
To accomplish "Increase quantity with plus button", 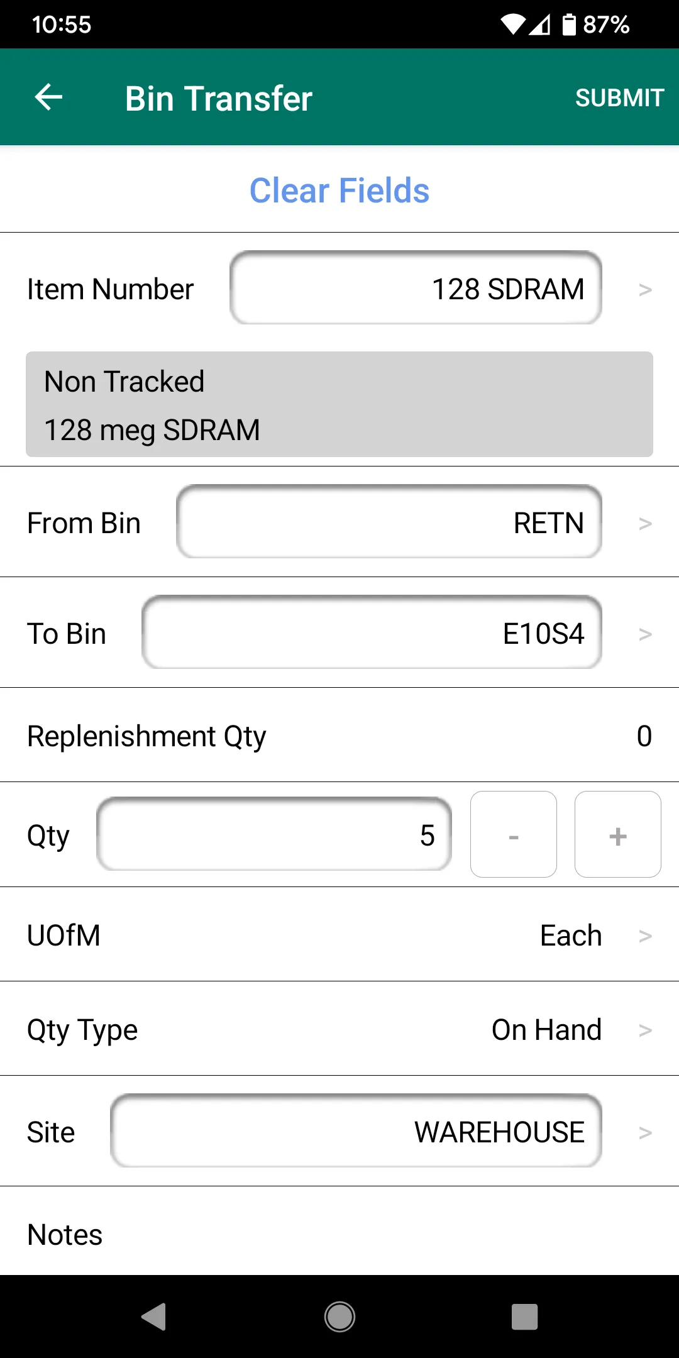I will coord(618,834).
